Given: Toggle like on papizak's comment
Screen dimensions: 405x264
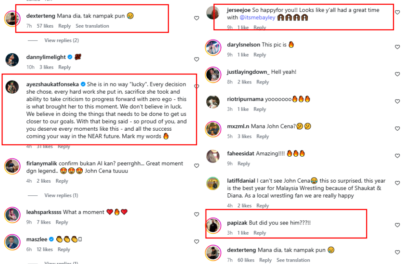Looking at the screenshot, I should [397, 225].
